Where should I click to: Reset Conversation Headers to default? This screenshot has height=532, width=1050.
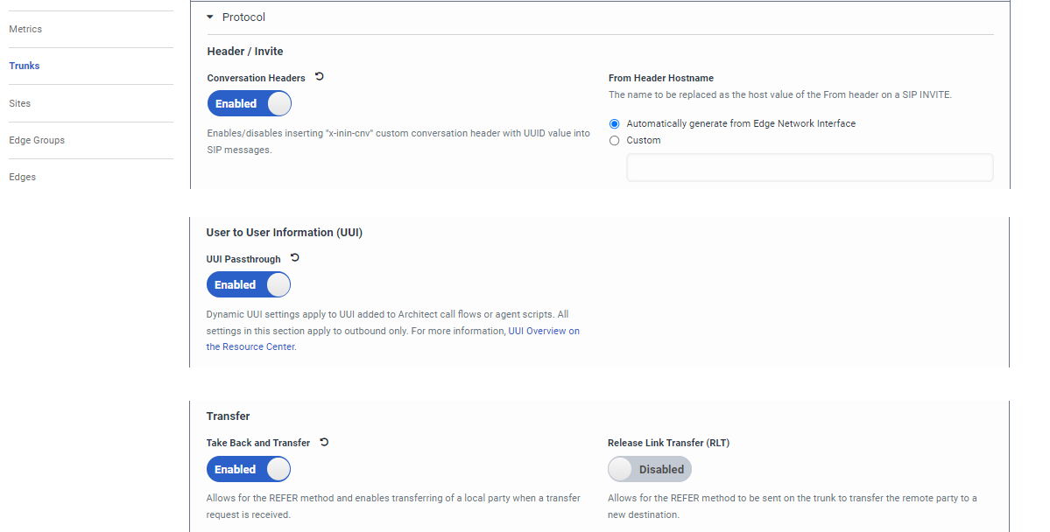(x=320, y=77)
